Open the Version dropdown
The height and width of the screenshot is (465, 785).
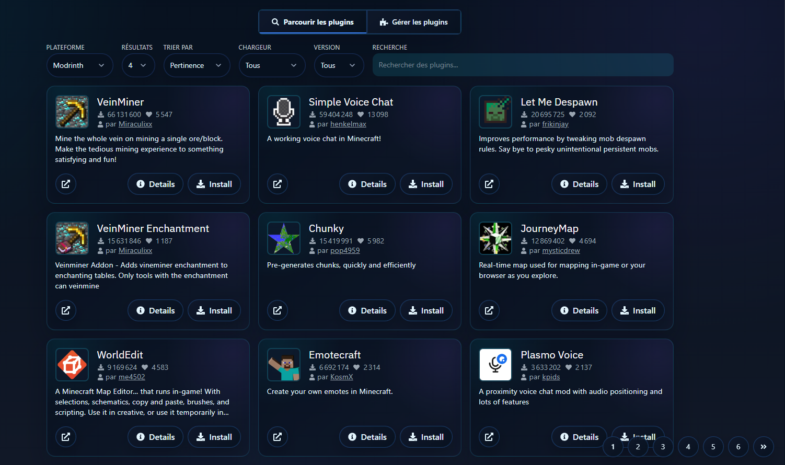(x=339, y=65)
